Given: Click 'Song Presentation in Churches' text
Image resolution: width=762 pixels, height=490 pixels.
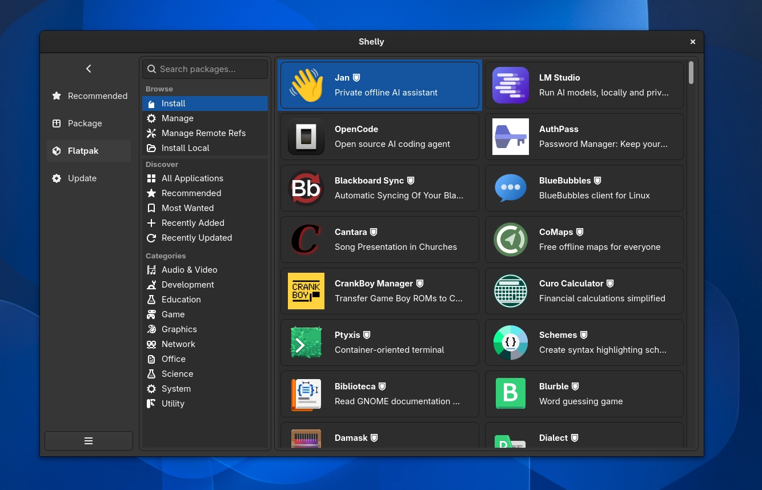Looking at the screenshot, I should tap(396, 247).
